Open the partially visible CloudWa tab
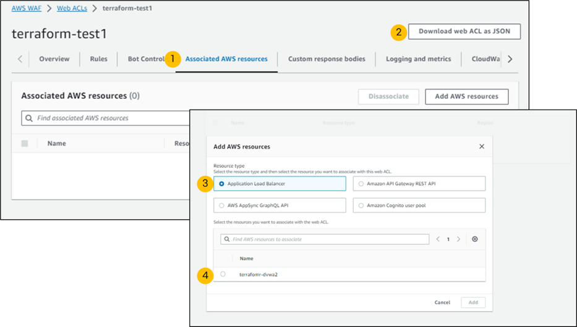 pos(485,59)
